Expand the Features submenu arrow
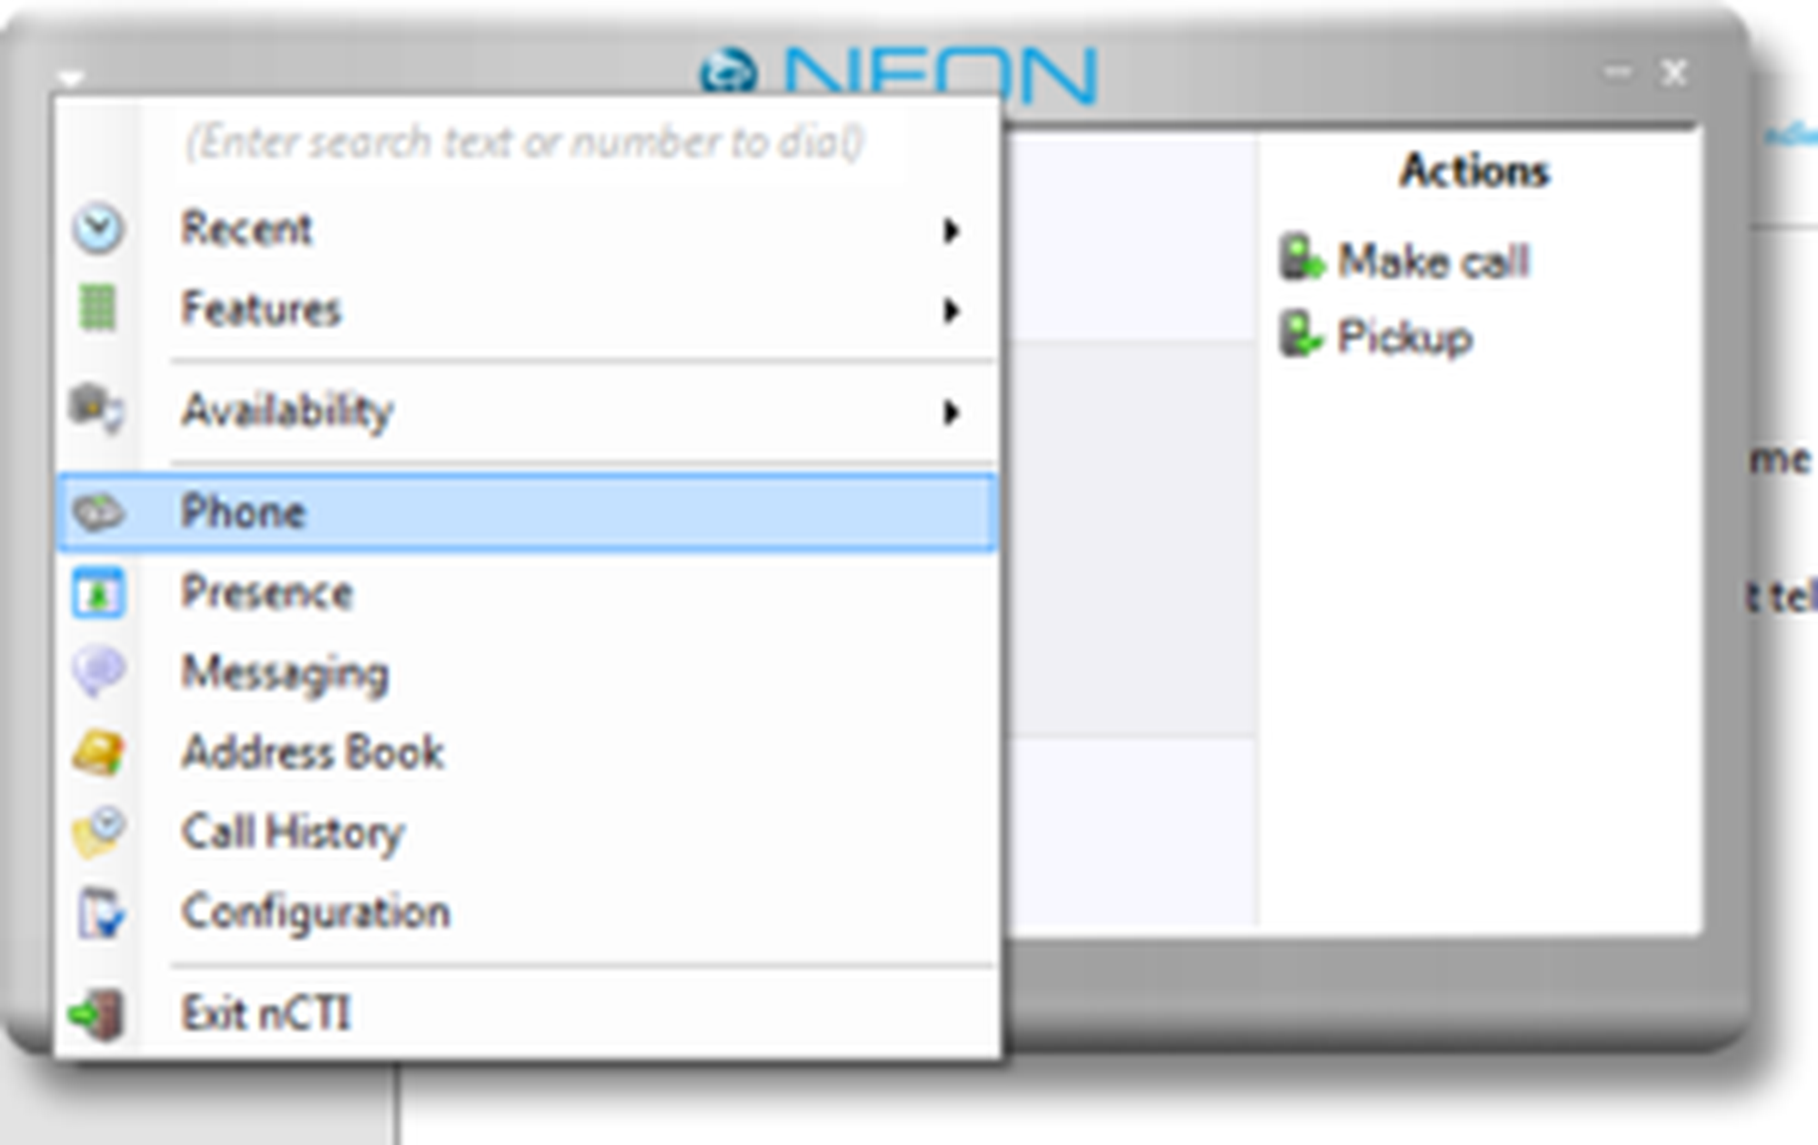This screenshot has width=1818, height=1145. tap(951, 311)
